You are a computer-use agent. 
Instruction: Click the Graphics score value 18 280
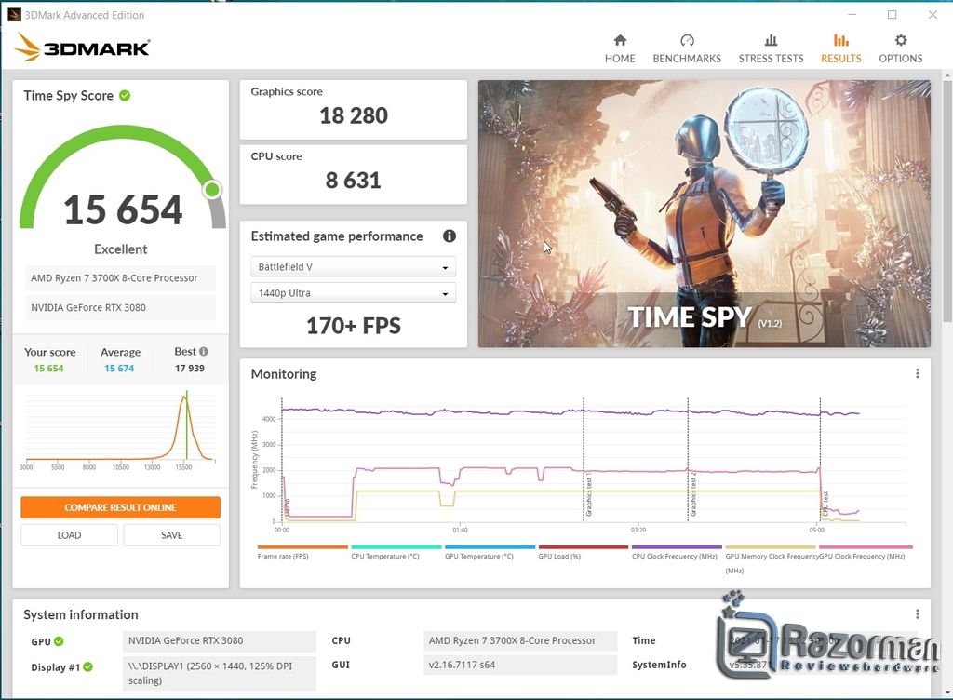pyautogui.click(x=353, y=115)
